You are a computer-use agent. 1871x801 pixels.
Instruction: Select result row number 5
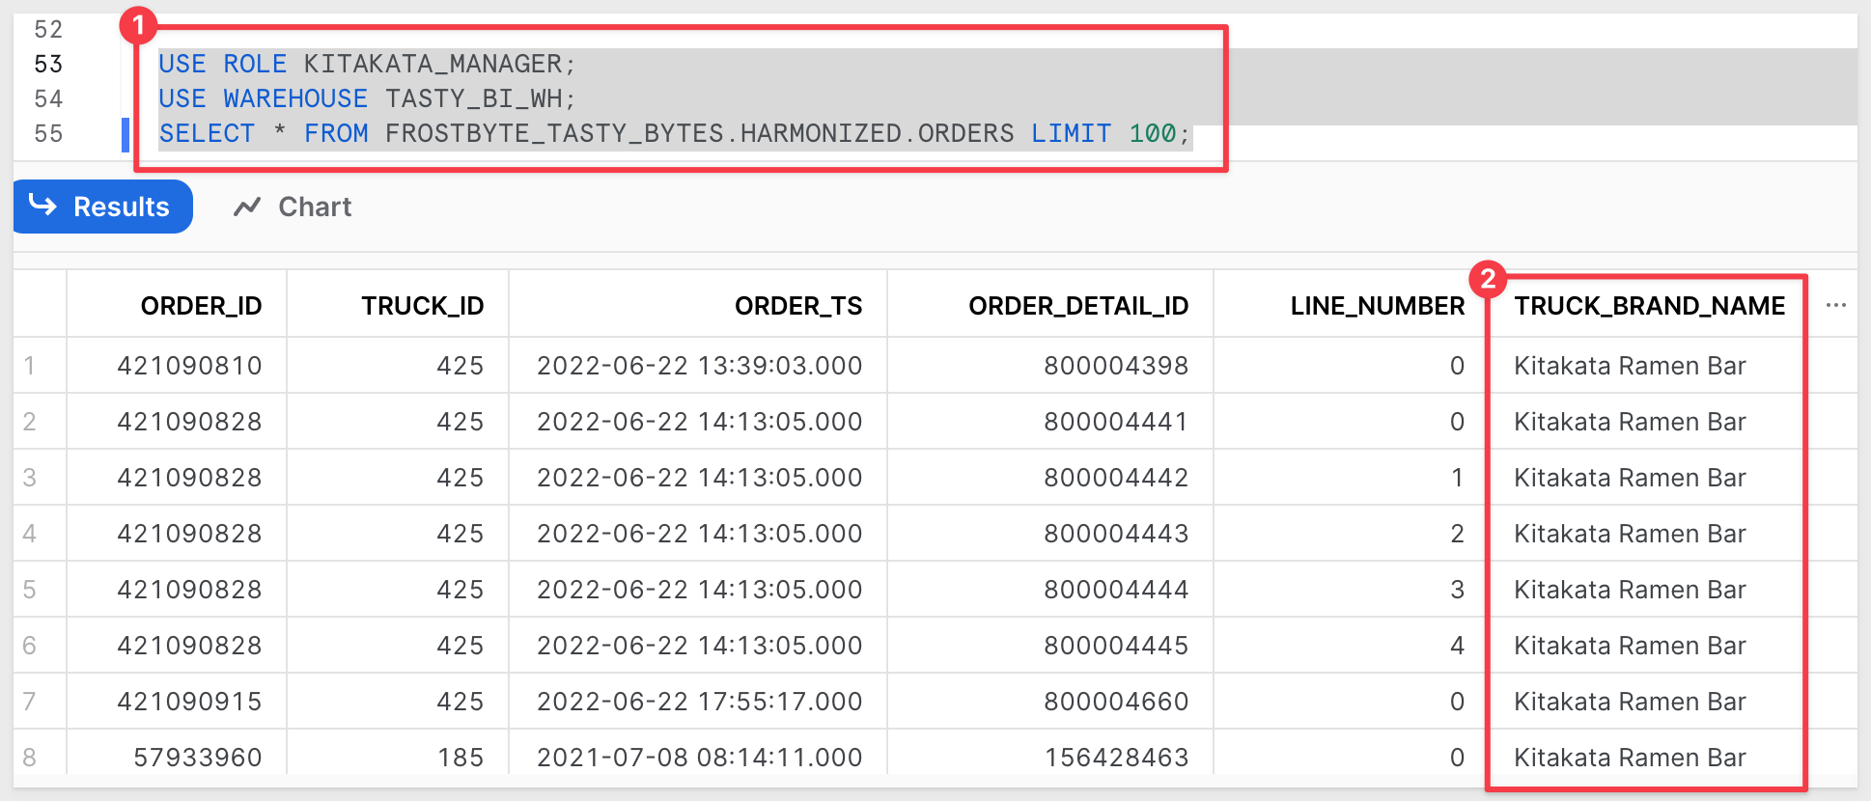tap(30, 590)
